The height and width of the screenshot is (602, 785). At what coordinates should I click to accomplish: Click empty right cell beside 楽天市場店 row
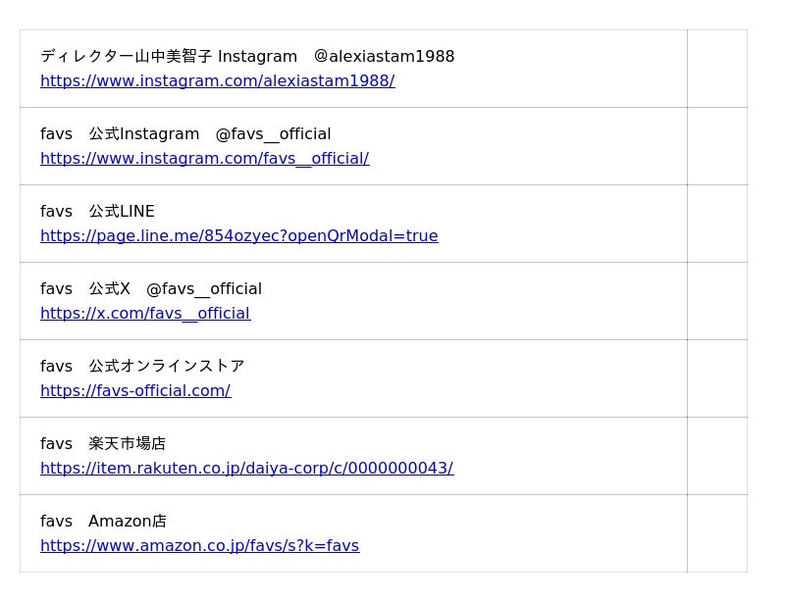click(x=717, y=456)
